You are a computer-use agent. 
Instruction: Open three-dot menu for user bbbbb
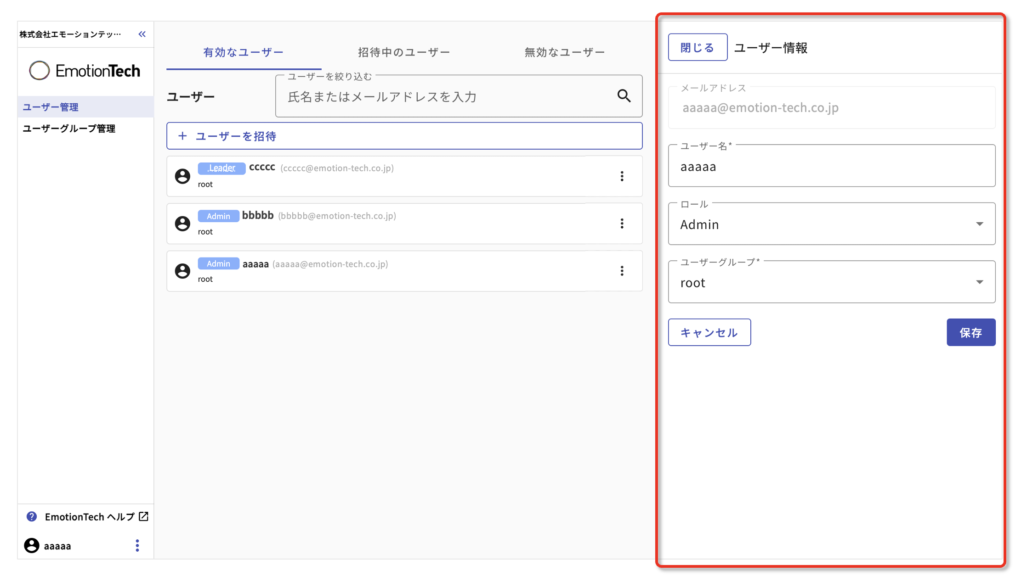622,224
